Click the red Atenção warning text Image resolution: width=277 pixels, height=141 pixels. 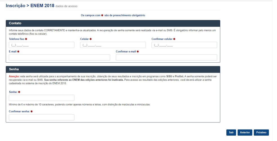pos(14,76)
